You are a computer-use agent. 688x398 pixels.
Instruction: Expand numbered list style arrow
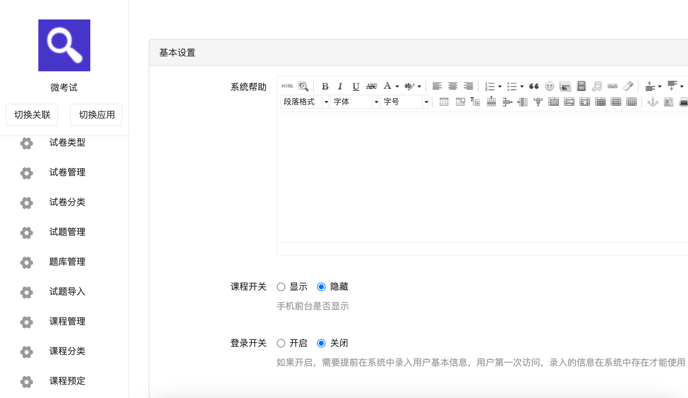[x=500, y=87]
